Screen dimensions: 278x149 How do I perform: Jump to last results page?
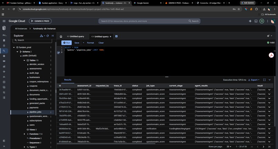point(269,147)
